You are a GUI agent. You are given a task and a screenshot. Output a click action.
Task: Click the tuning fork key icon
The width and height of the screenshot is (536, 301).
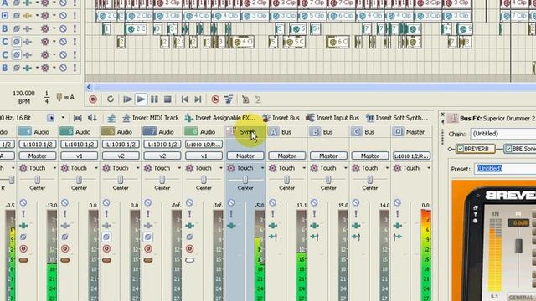point(59,98)
